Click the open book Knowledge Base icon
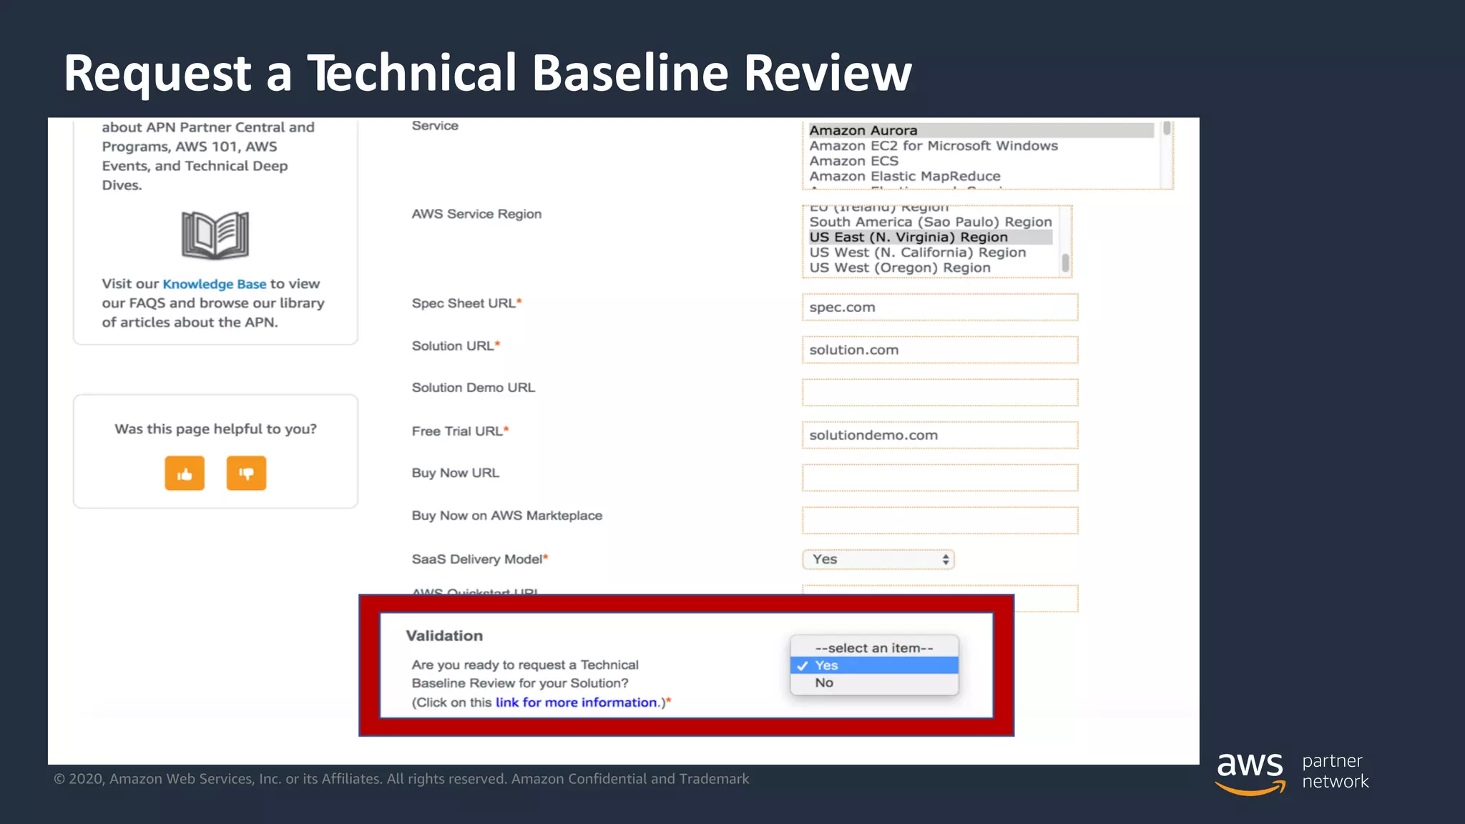 [215, 235]
